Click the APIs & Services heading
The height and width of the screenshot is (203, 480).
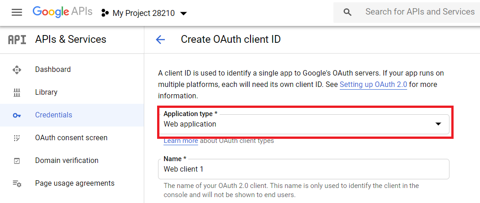click(x=71, y=39)
